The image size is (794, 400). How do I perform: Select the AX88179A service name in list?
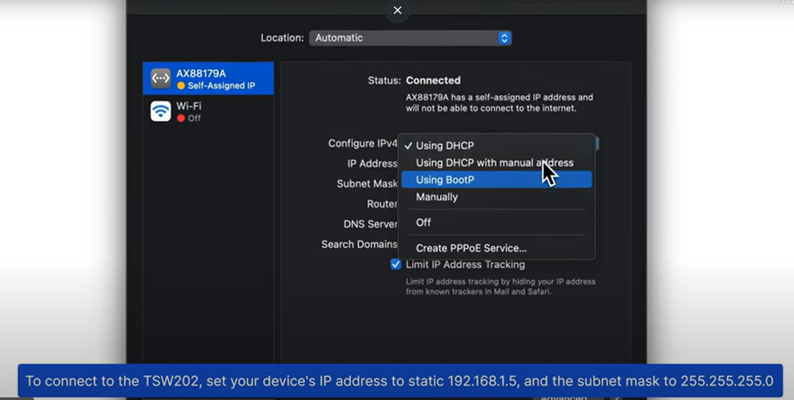click(201, 73)
